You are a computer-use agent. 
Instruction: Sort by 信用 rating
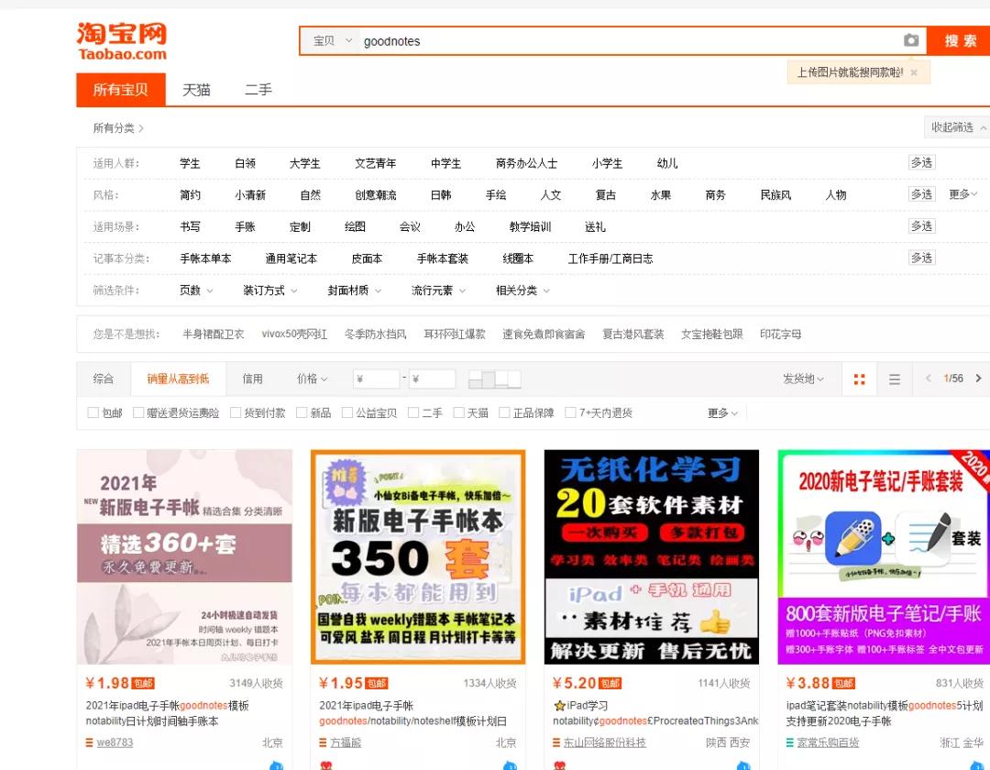pyautogui.click(x=253, y=379)
